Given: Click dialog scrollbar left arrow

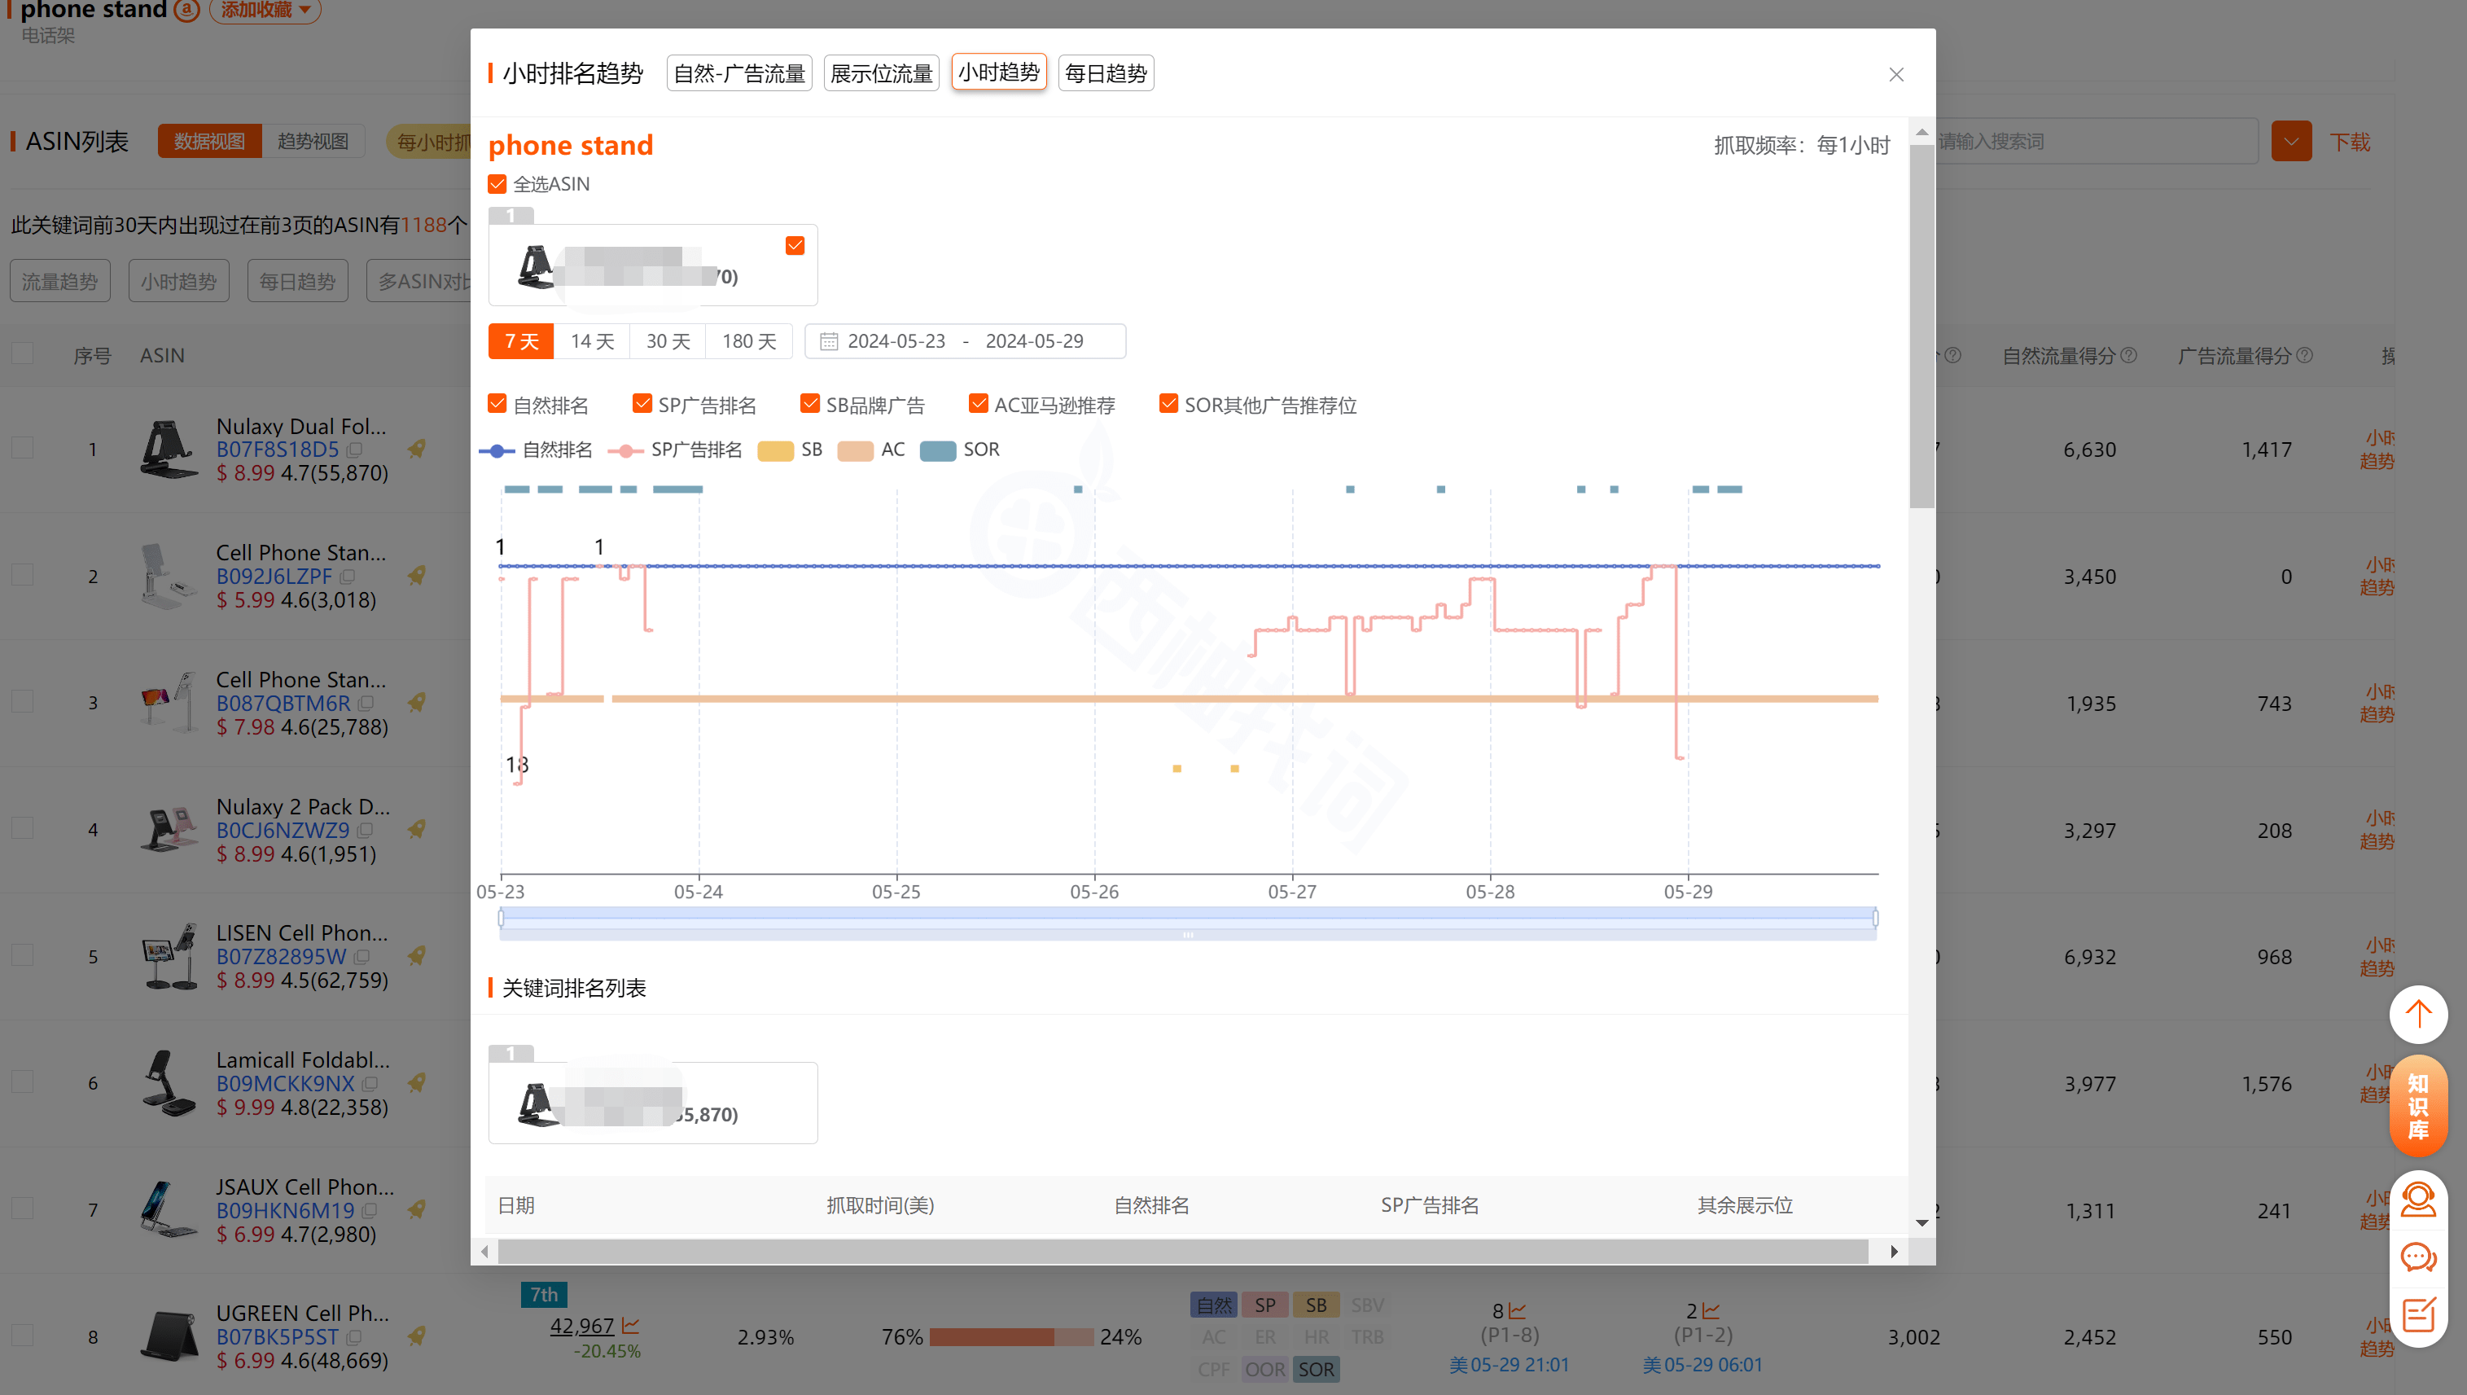Looking at the screenshot, I should (x=484, y=1252).
